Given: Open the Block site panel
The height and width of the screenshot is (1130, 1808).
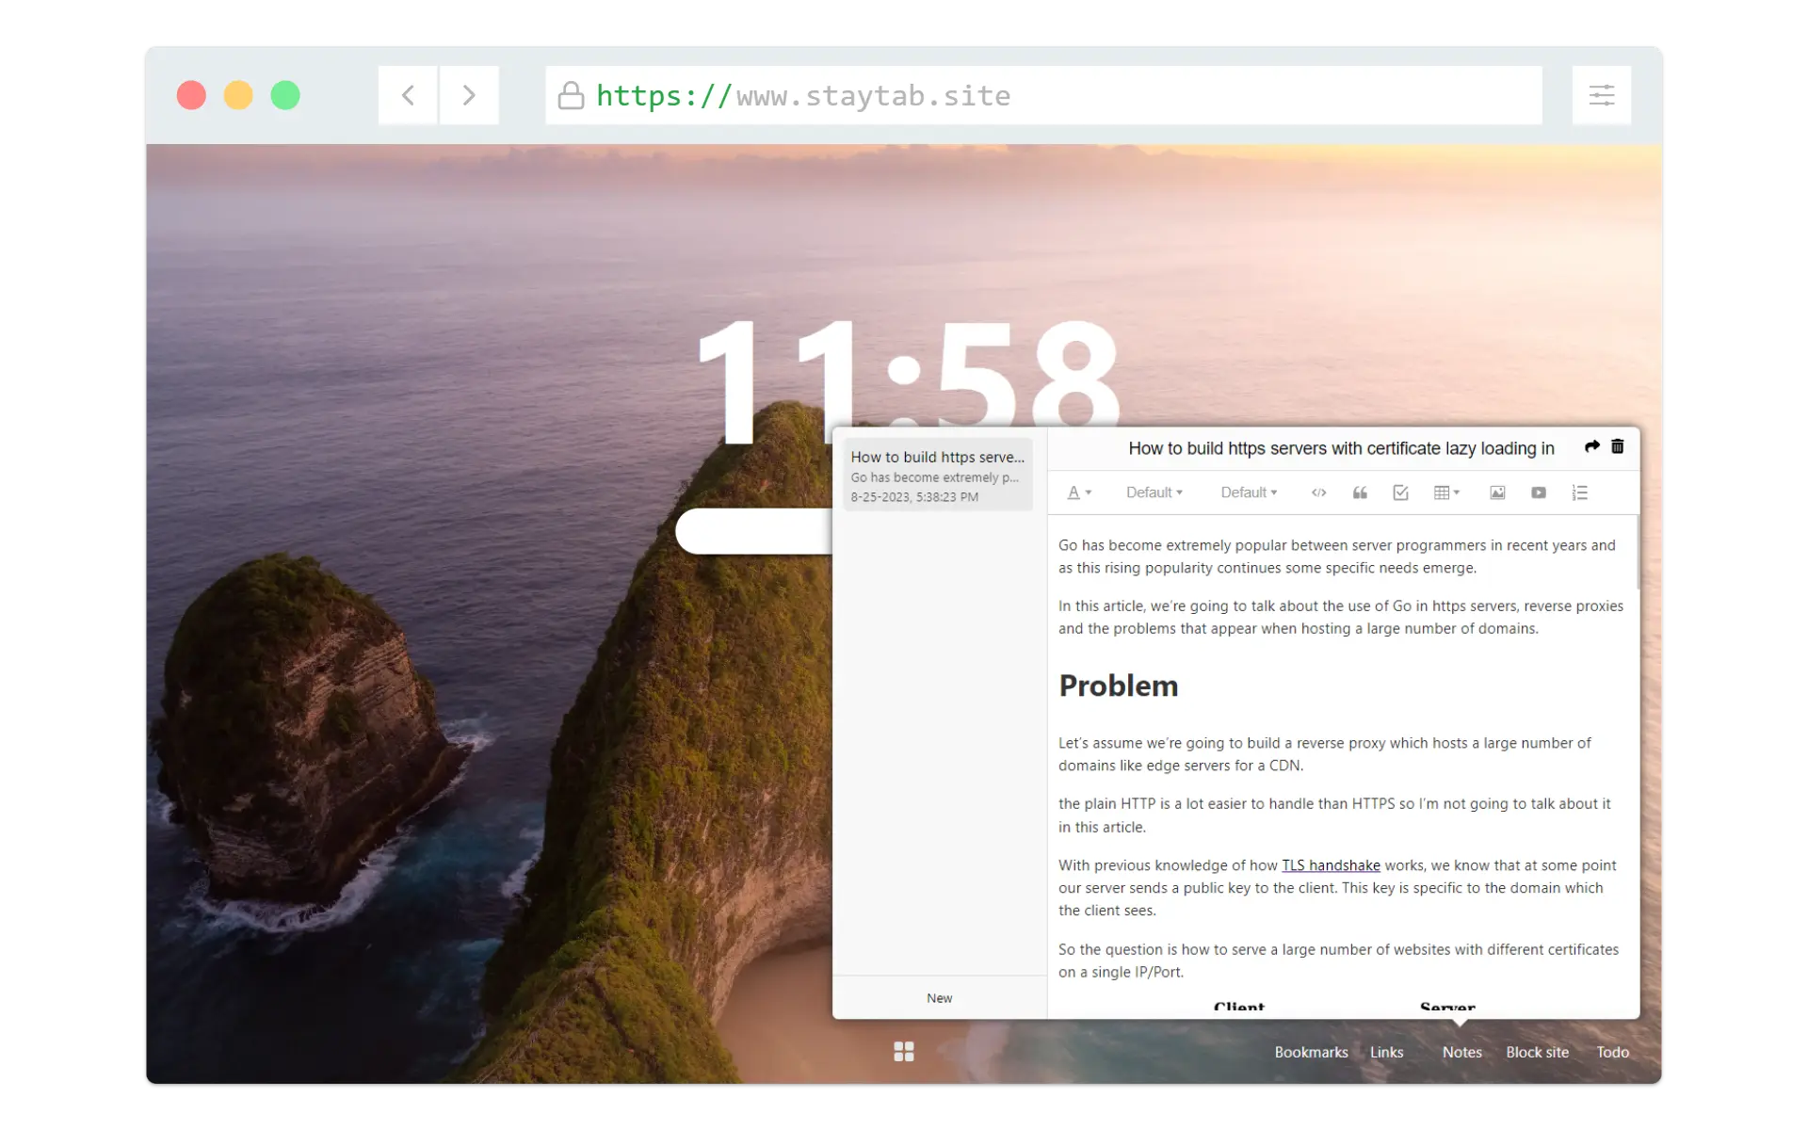Looking at the screenshot, I should point(1537,1052).
